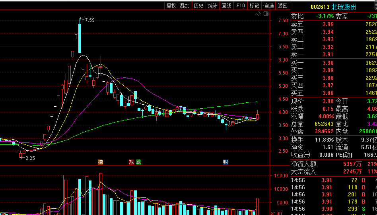Click the 内盘 label
This screenshot has height=215, width=377.
[342, 131]
